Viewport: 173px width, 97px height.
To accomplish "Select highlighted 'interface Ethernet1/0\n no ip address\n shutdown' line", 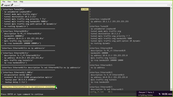I will click(x=29, y=87).
